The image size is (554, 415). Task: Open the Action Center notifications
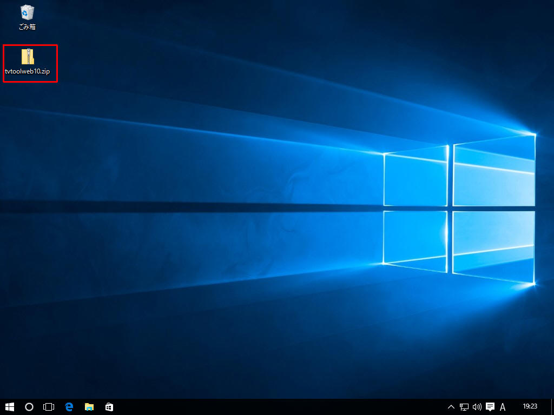(490, 407)
